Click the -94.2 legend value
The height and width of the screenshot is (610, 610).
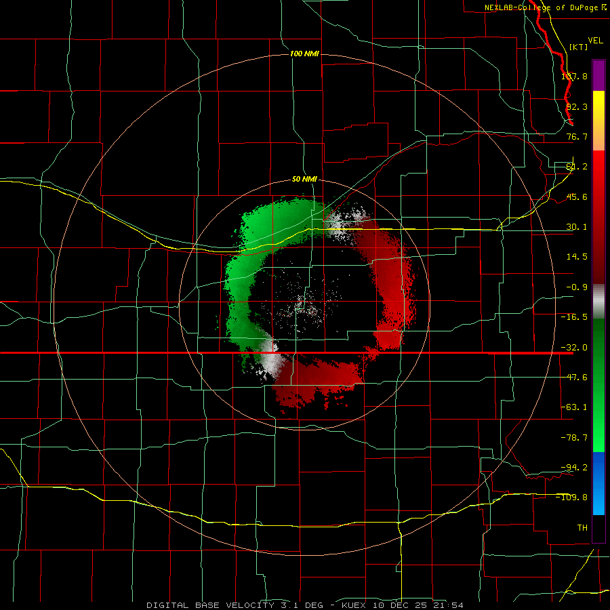574,467
